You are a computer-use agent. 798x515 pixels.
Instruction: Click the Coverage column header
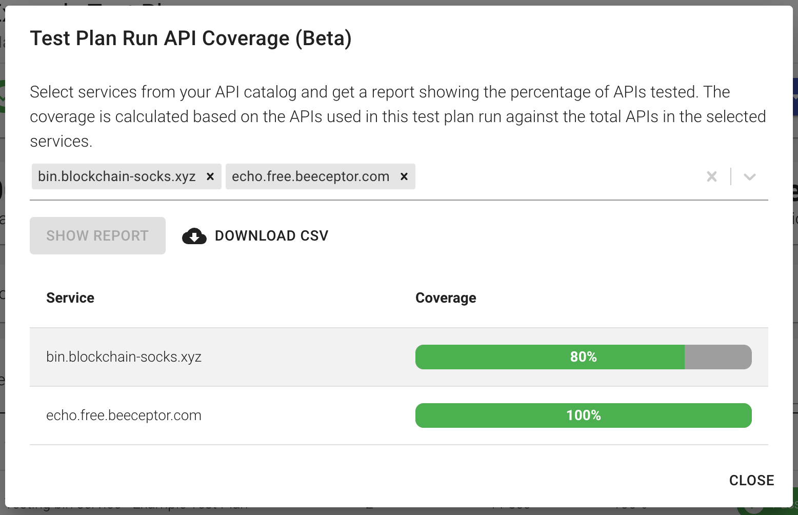446,298
